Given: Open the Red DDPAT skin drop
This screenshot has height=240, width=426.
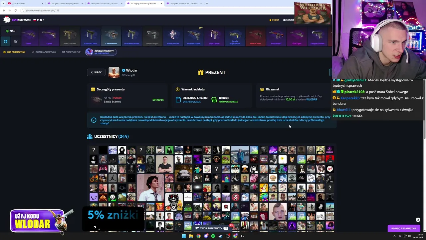Looking at the screenshot, I should coord(276,36).
